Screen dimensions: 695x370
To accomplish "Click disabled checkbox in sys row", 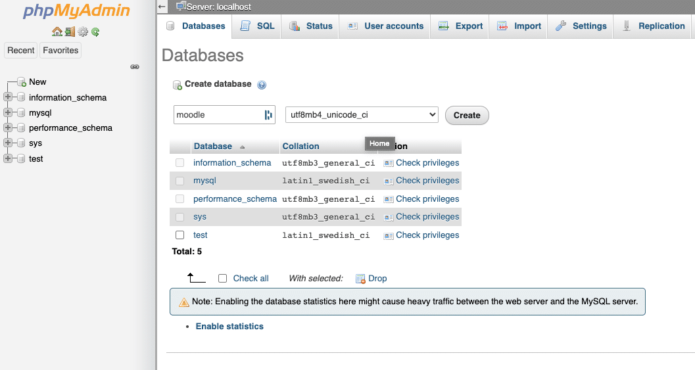I will coord(180,217).
